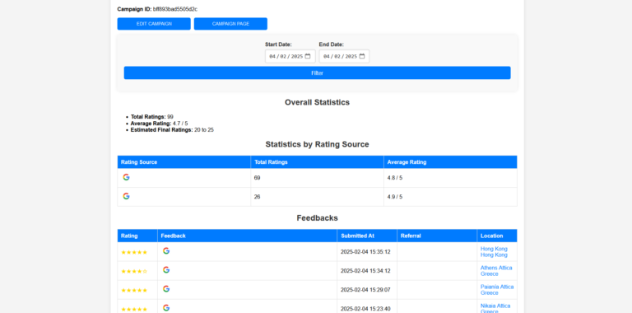Click the Referral column header

tap(437, 236)
